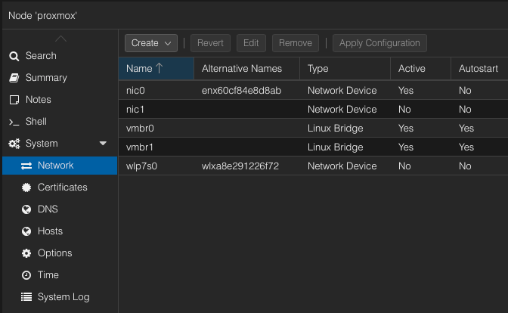The height and width of the screenshot is (313, 508).
Task: Click alternative name wlxa8e291226f72
Action: pos(240,166)
